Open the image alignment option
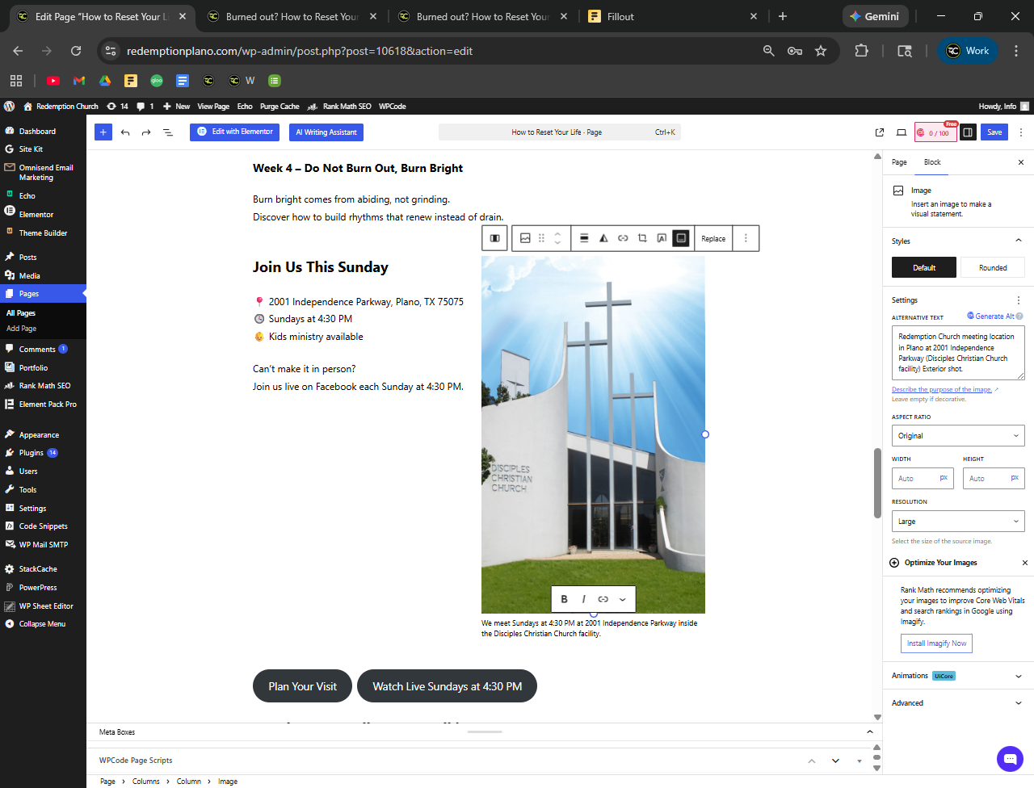This screenshot has width=1034, height=788. pos(584,238)
